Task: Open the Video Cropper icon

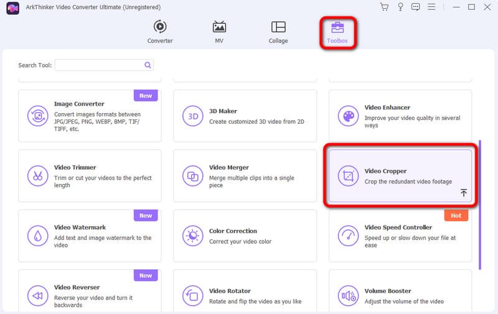Action: 348,176
